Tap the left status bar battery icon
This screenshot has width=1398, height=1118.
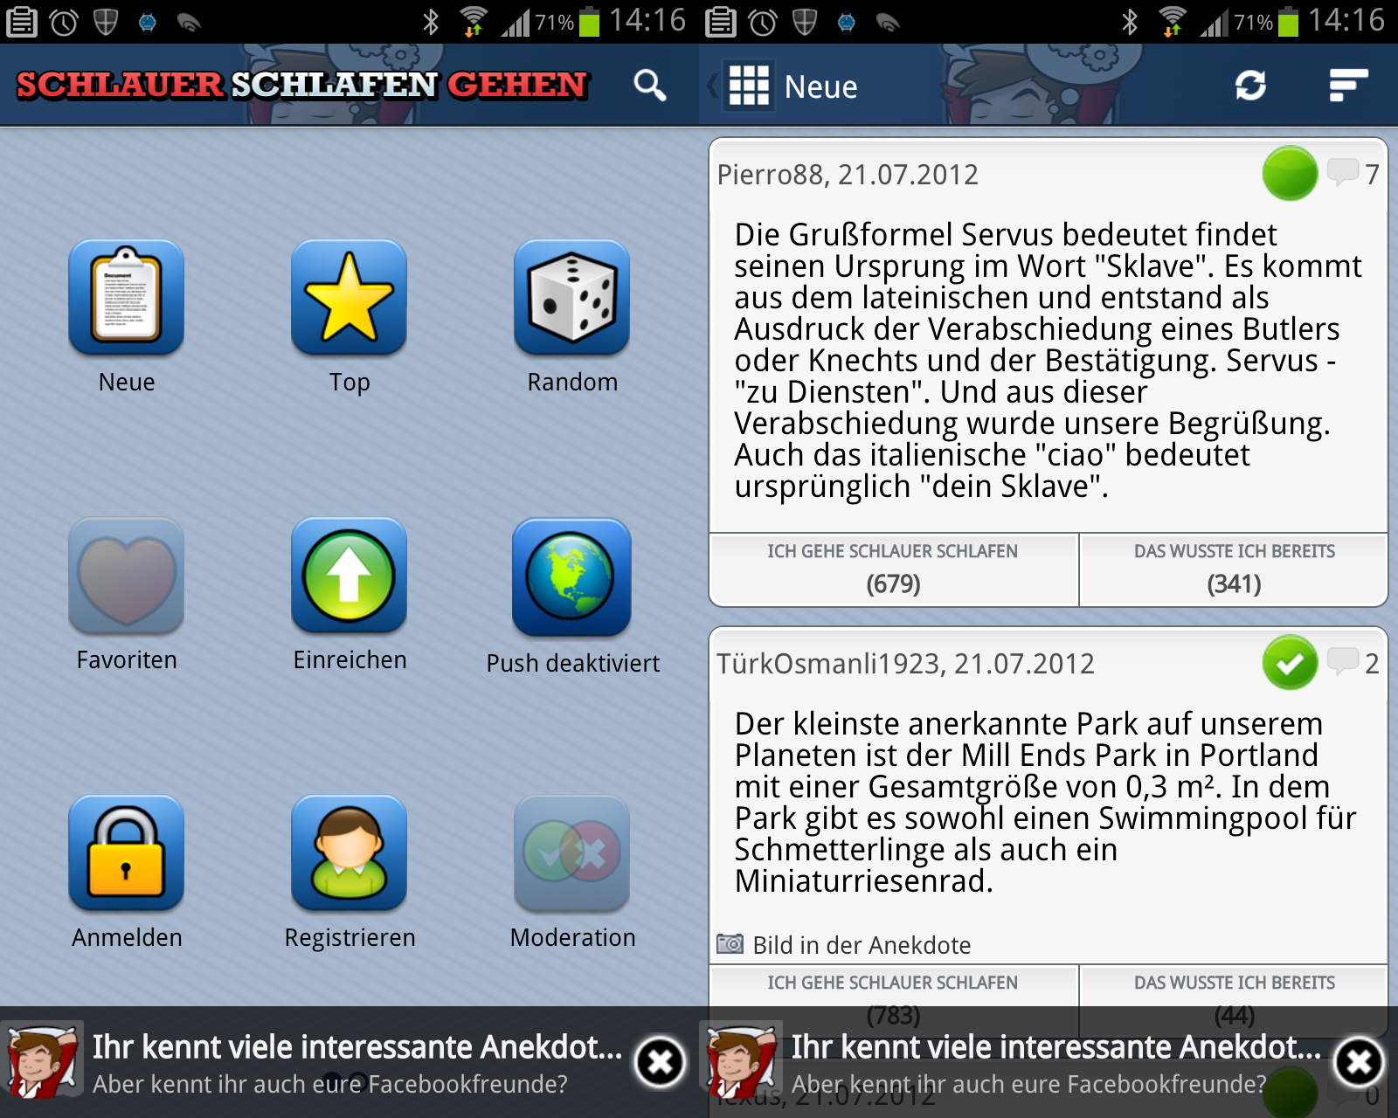pyautogui.click(x=590, y=21)
